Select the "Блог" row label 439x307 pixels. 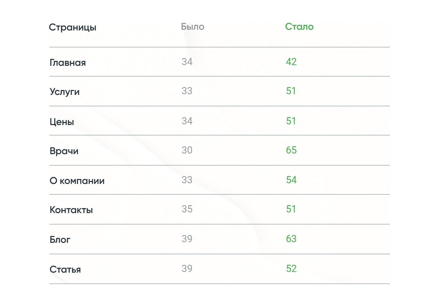[x=60, y=240]
